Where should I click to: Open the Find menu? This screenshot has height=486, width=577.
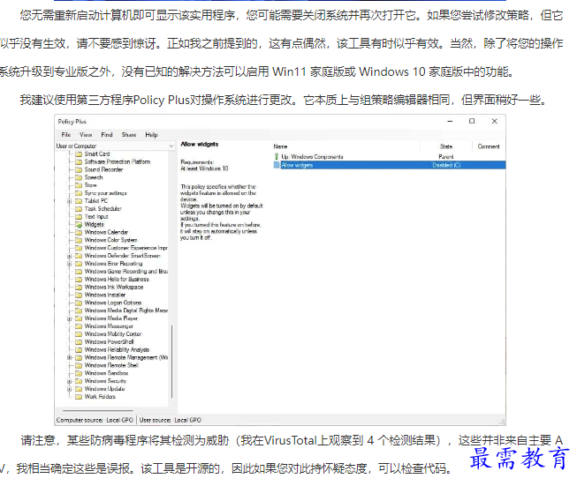pyautogui.click(x=107, y=135)
